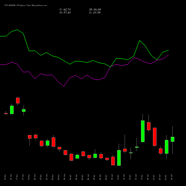The height and width of the screenshot is (186, 186).
Task: Click the '01 Jul' date label
Action: click(70, 177)
